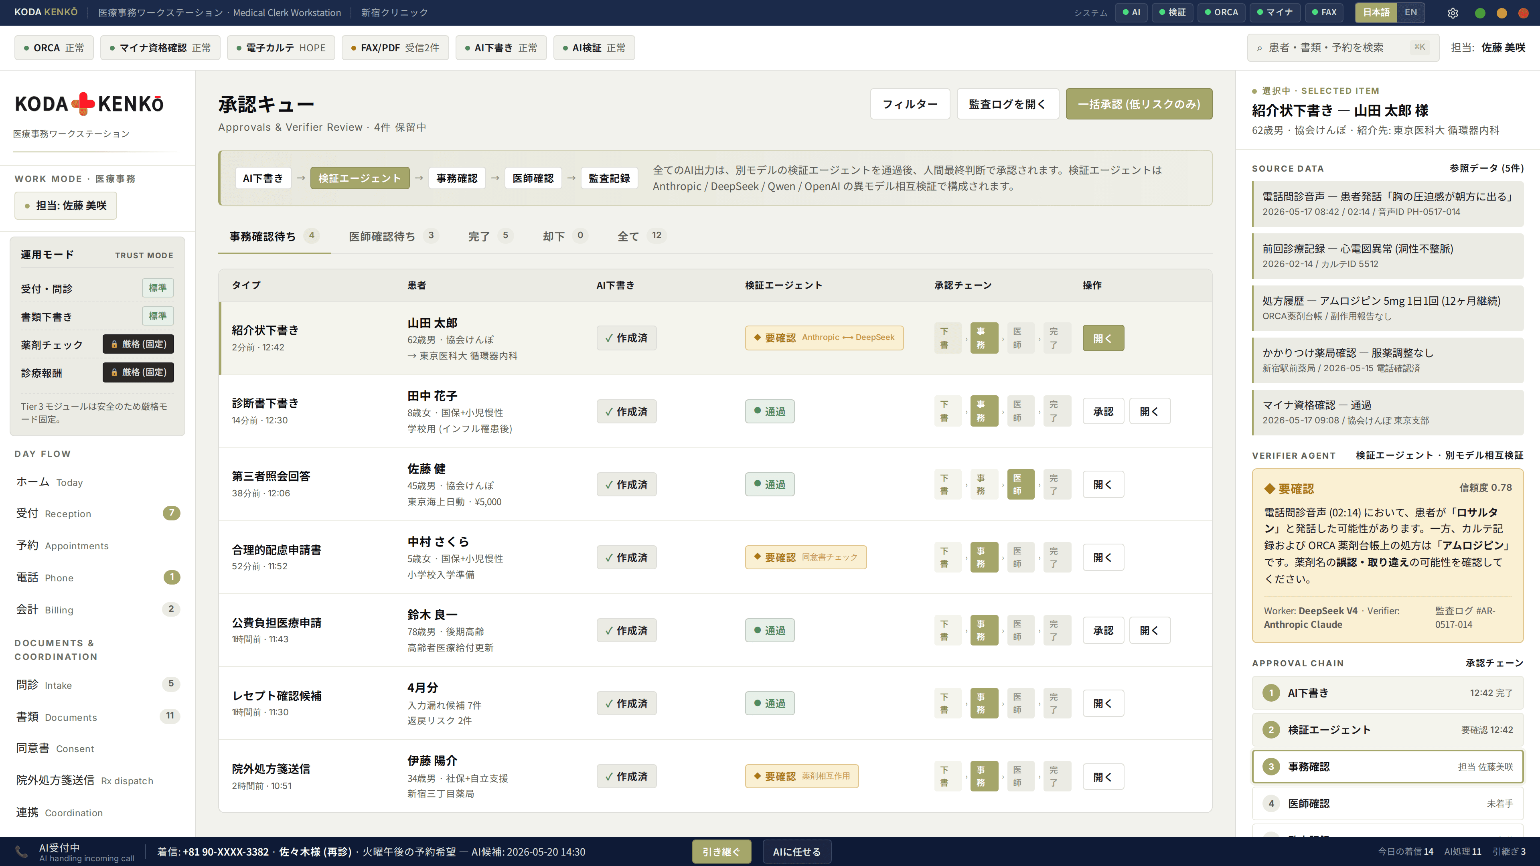
Task: Expand 処方履歴 アムロジピン source card
Action: coord(1388,308)
